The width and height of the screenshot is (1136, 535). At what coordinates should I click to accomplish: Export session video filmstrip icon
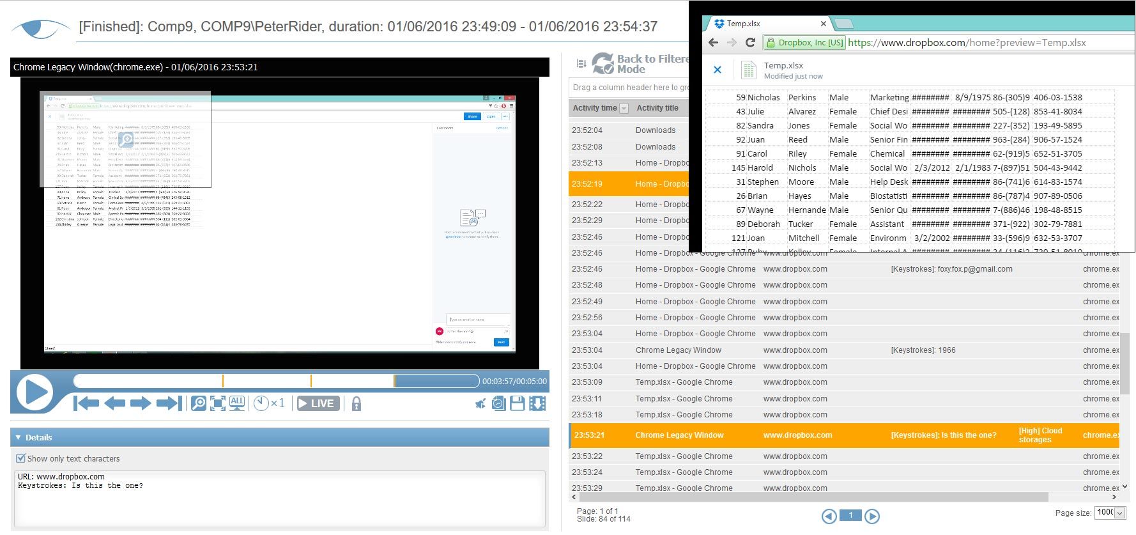click(537, 403)
